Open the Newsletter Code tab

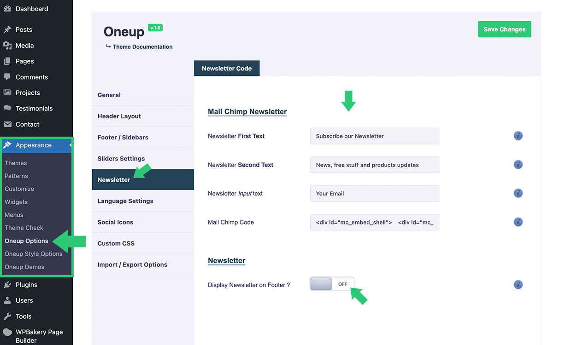click(227, 69)
